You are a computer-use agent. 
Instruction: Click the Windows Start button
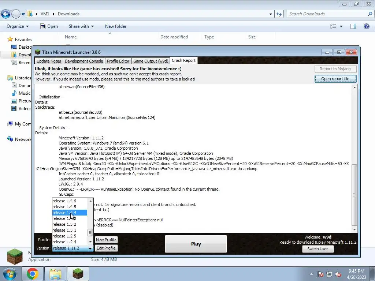coord(10,274)
